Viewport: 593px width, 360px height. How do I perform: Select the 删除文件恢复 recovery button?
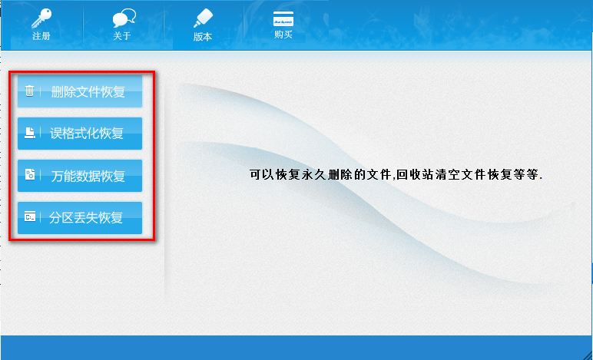tap(80, 91)
